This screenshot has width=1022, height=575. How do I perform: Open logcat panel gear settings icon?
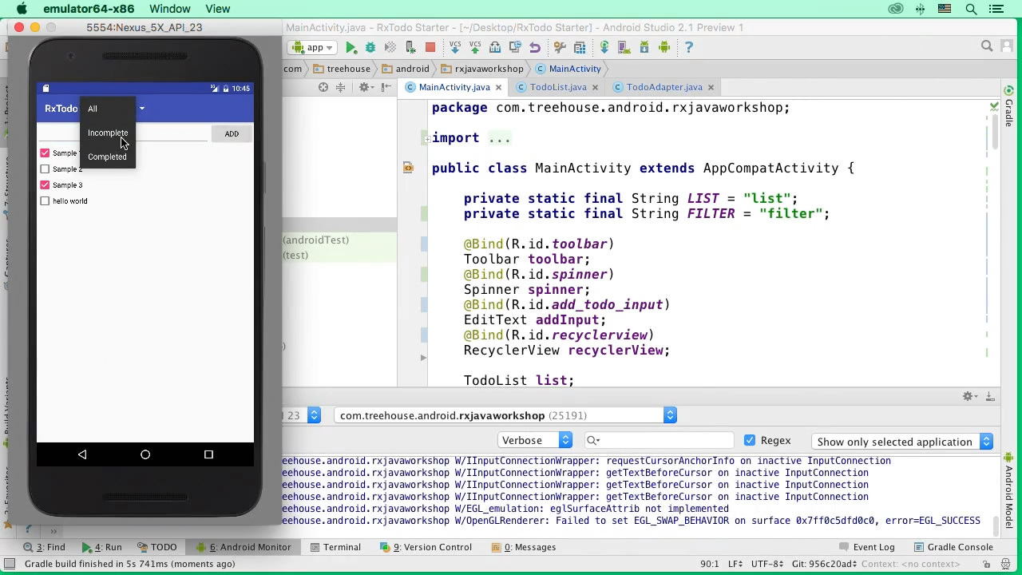pos(969,396)
